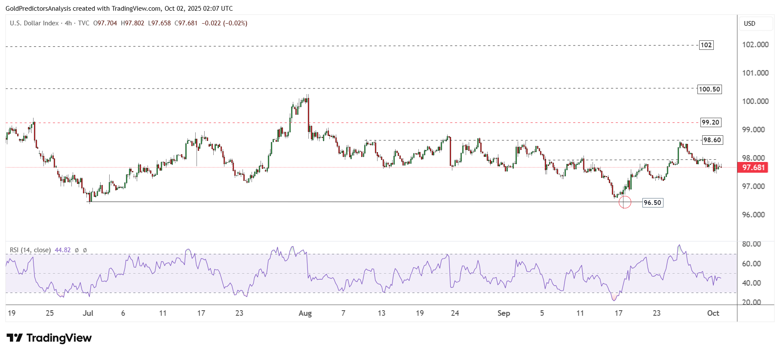Click the RSI value 44.82
780x354 pixels.
click(63, 250)
